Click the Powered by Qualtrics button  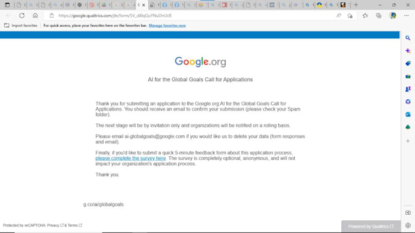click(371, 226)
